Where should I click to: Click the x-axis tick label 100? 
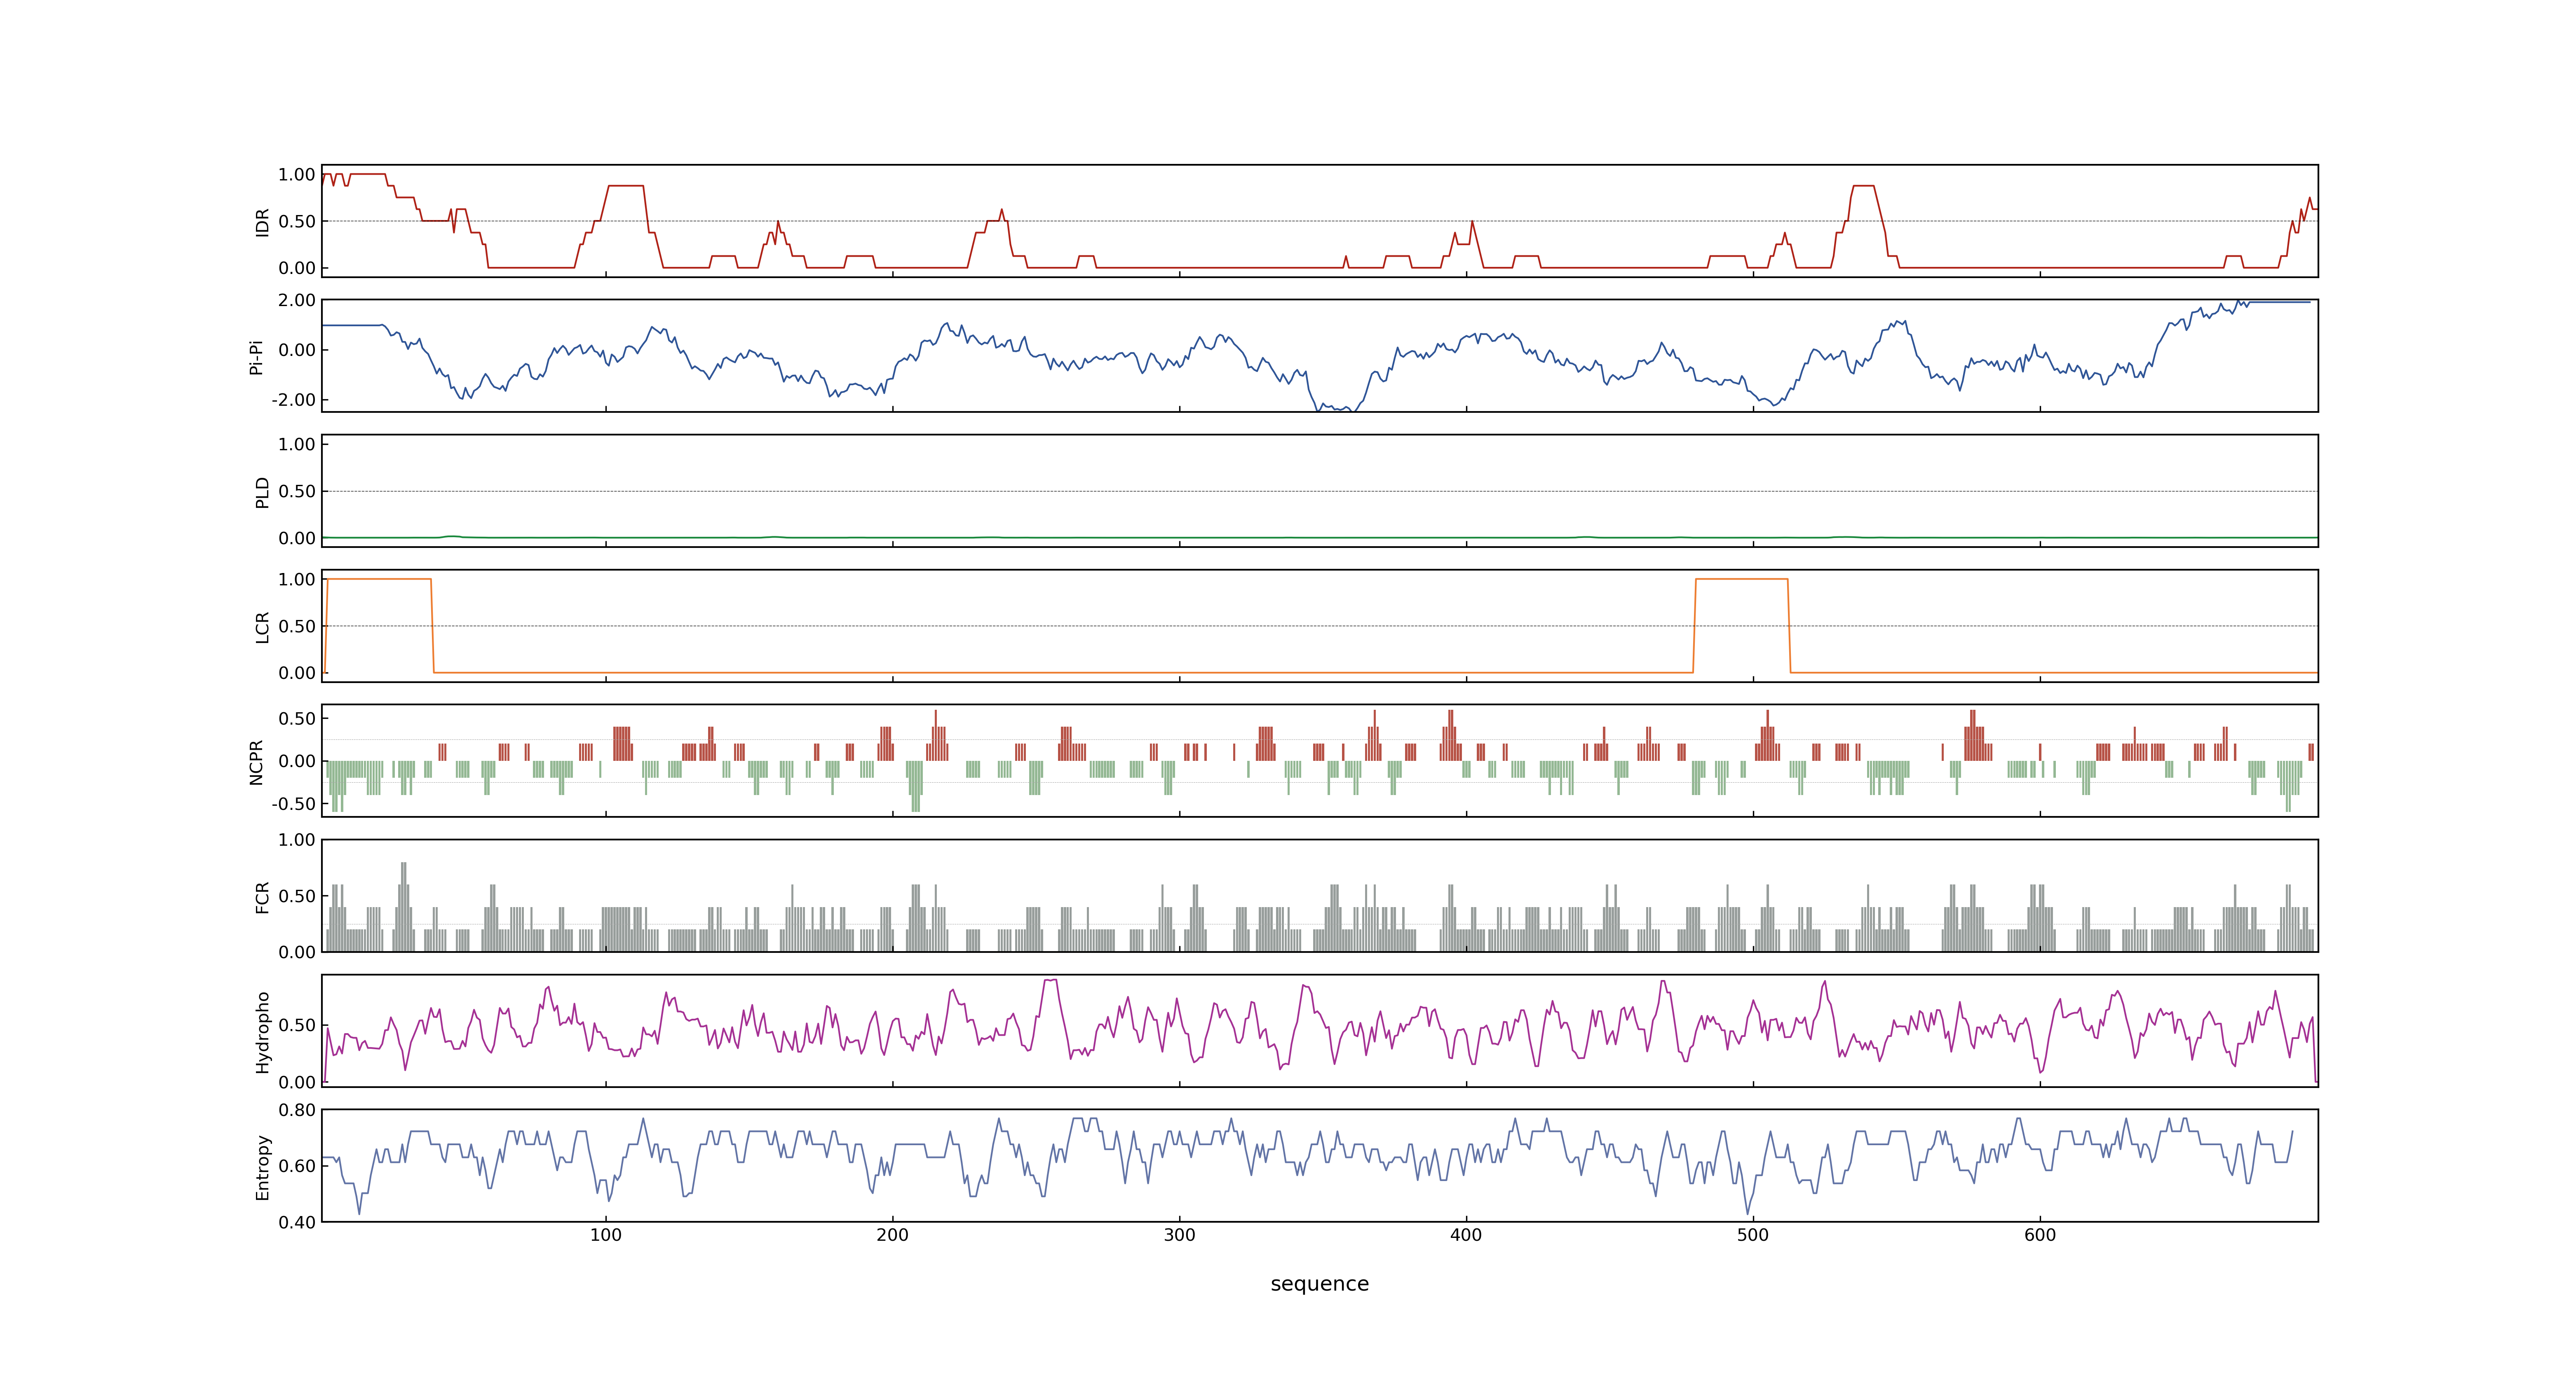(x=605, y=1235)
